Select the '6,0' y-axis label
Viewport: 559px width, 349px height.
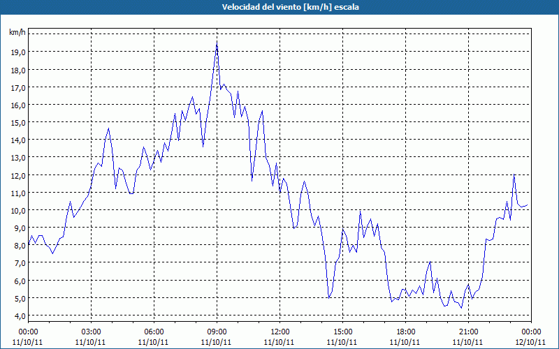click(20, 281)
